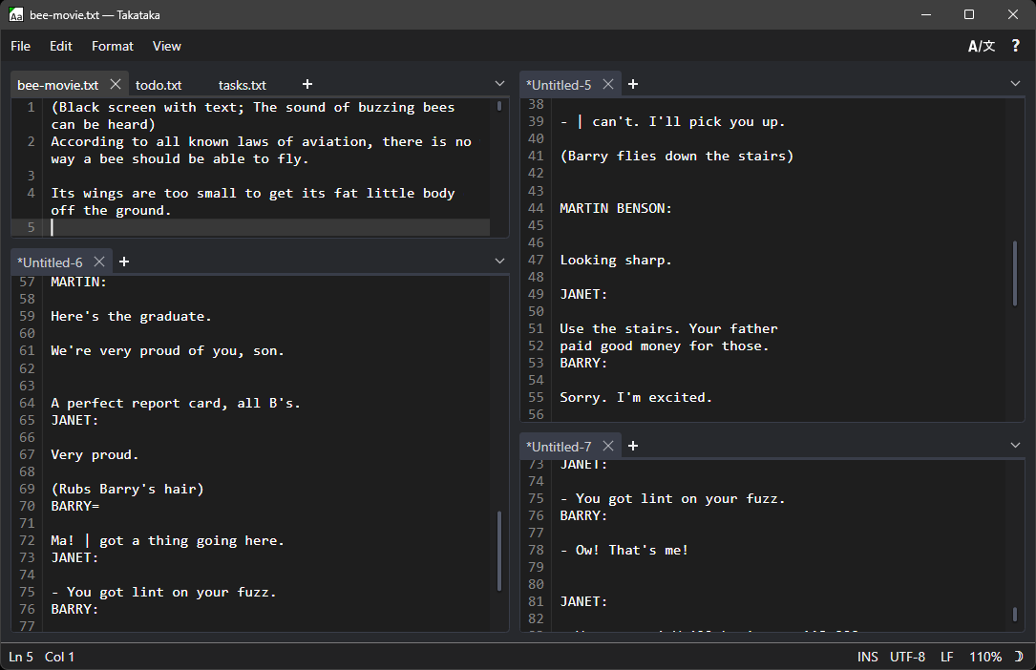Open the Edit menu
This screenshot has height=670, width=1036.
[61, 46]
